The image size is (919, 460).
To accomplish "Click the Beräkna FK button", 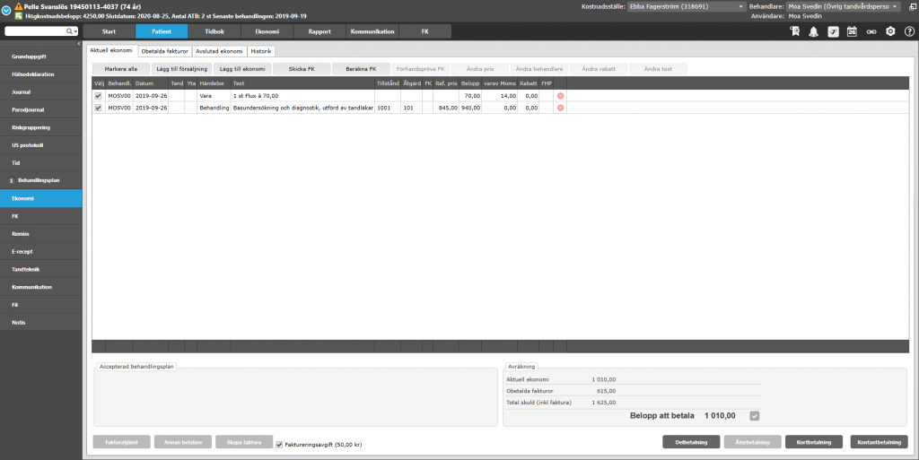I will click(x=361, y=69).
